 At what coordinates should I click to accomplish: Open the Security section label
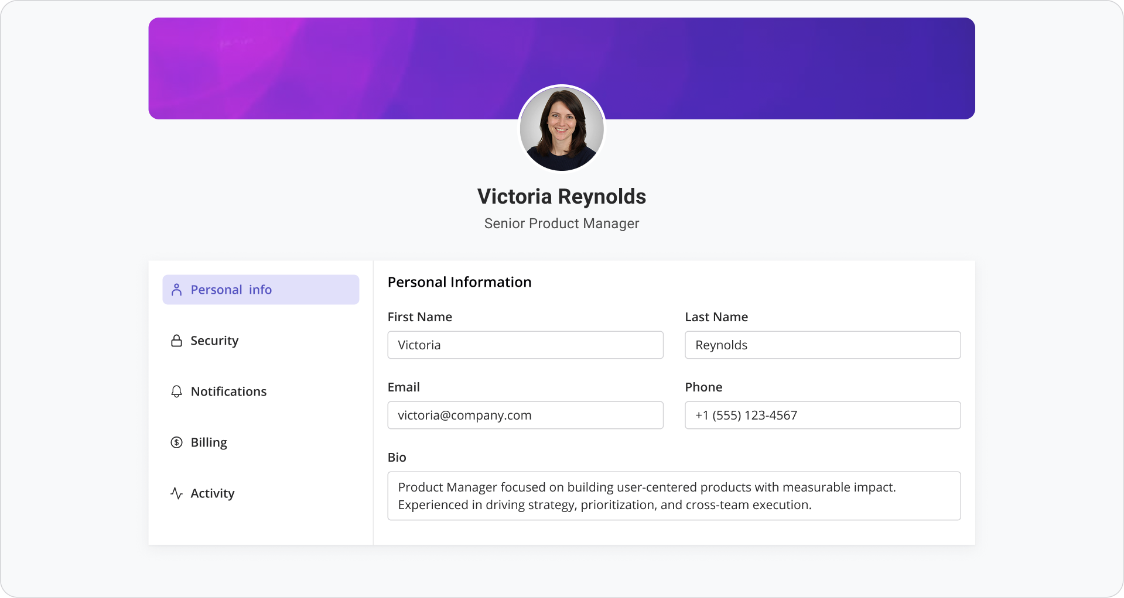pos(214,341)
